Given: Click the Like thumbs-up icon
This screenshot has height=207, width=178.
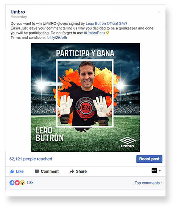Looking at the screenshot, I should (12, 171).
